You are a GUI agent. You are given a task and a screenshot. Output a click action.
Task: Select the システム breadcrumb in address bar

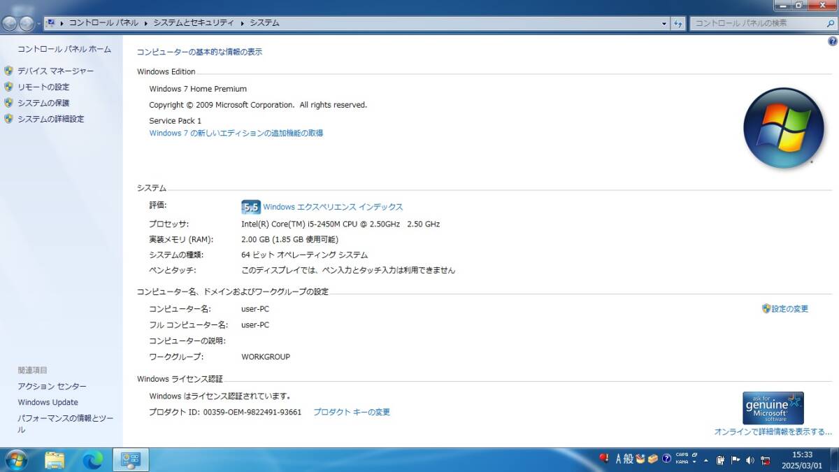tap(264, 23)
